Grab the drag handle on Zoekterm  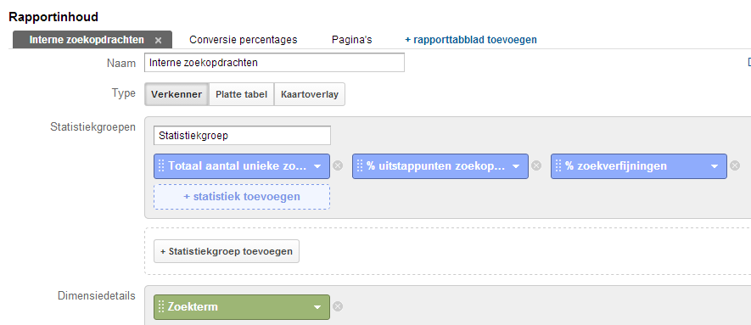point(161,307)
